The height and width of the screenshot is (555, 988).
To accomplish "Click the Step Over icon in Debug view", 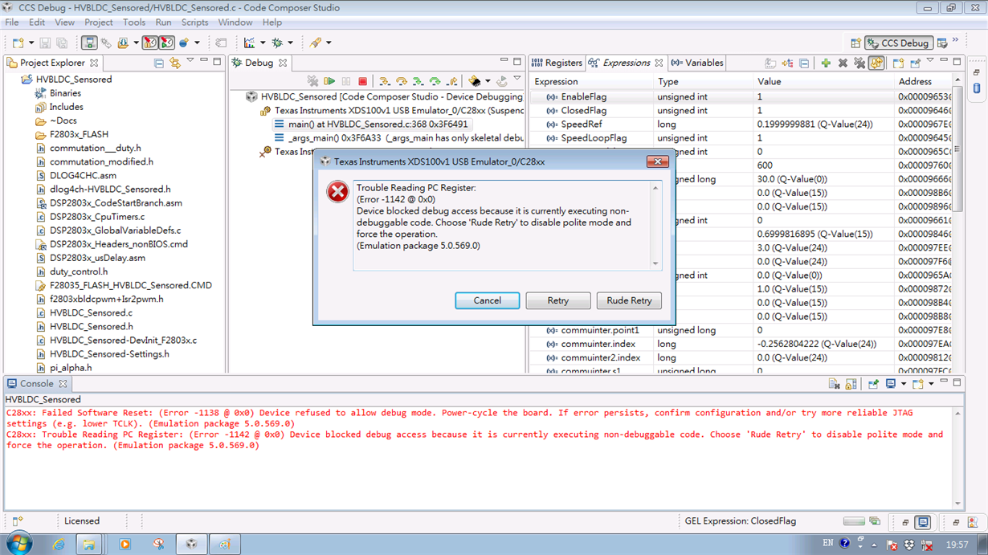I will pos(402,81).
